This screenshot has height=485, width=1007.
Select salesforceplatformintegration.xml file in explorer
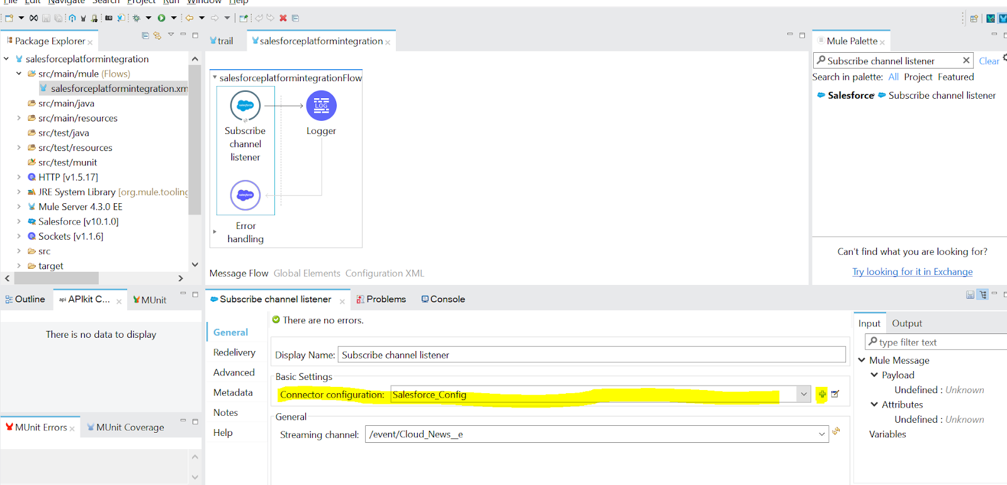[113, 89]
